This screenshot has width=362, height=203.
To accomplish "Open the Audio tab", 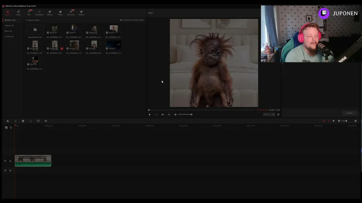I will (x=18, y=13).
